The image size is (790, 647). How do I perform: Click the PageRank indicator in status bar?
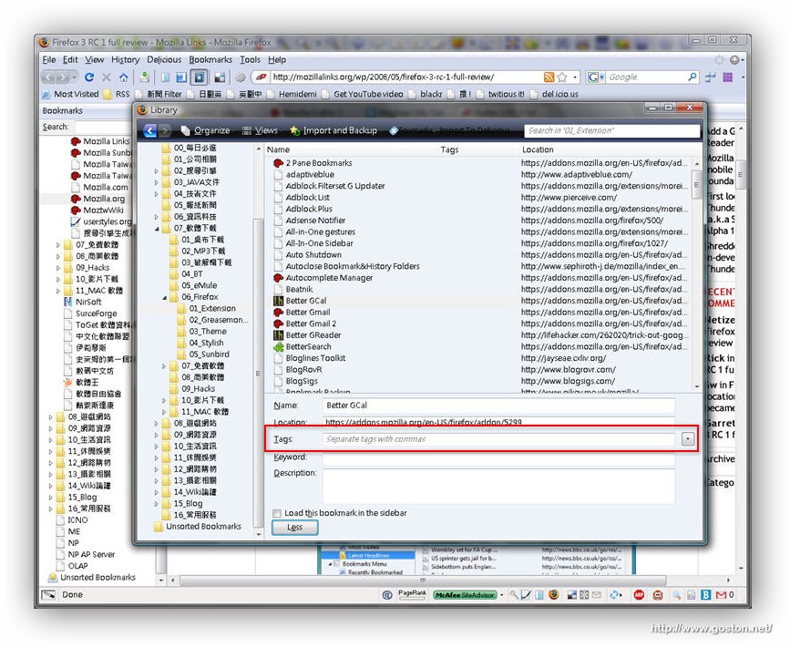[x=412, y=595]
